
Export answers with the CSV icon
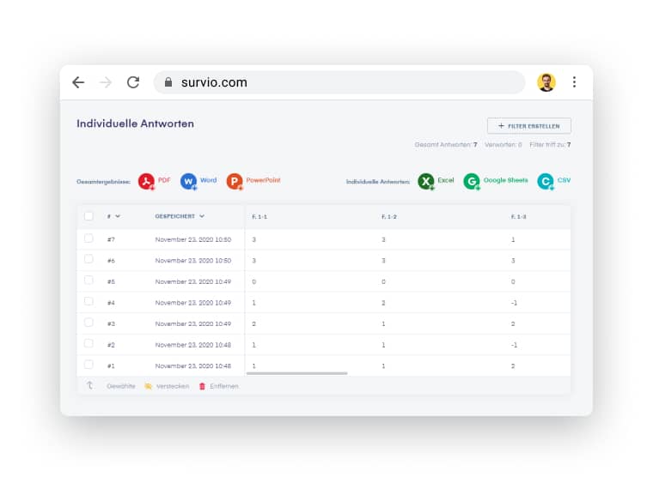[546, 181]
